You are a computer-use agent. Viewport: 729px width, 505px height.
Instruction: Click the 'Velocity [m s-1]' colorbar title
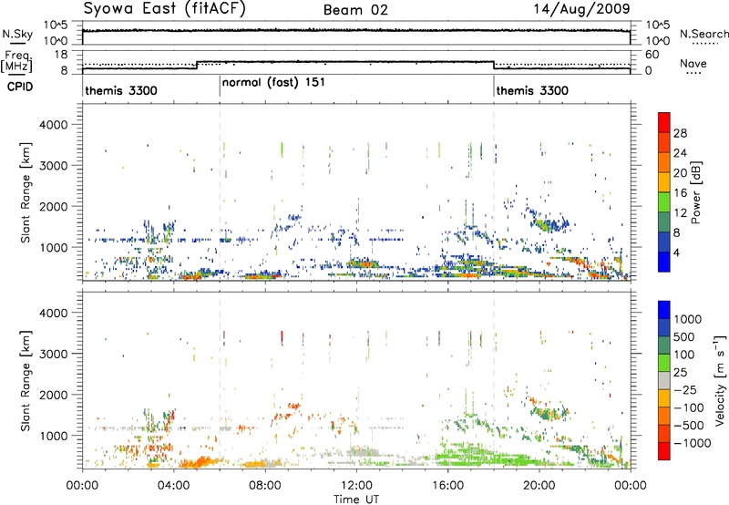click(x=720, y=381)
